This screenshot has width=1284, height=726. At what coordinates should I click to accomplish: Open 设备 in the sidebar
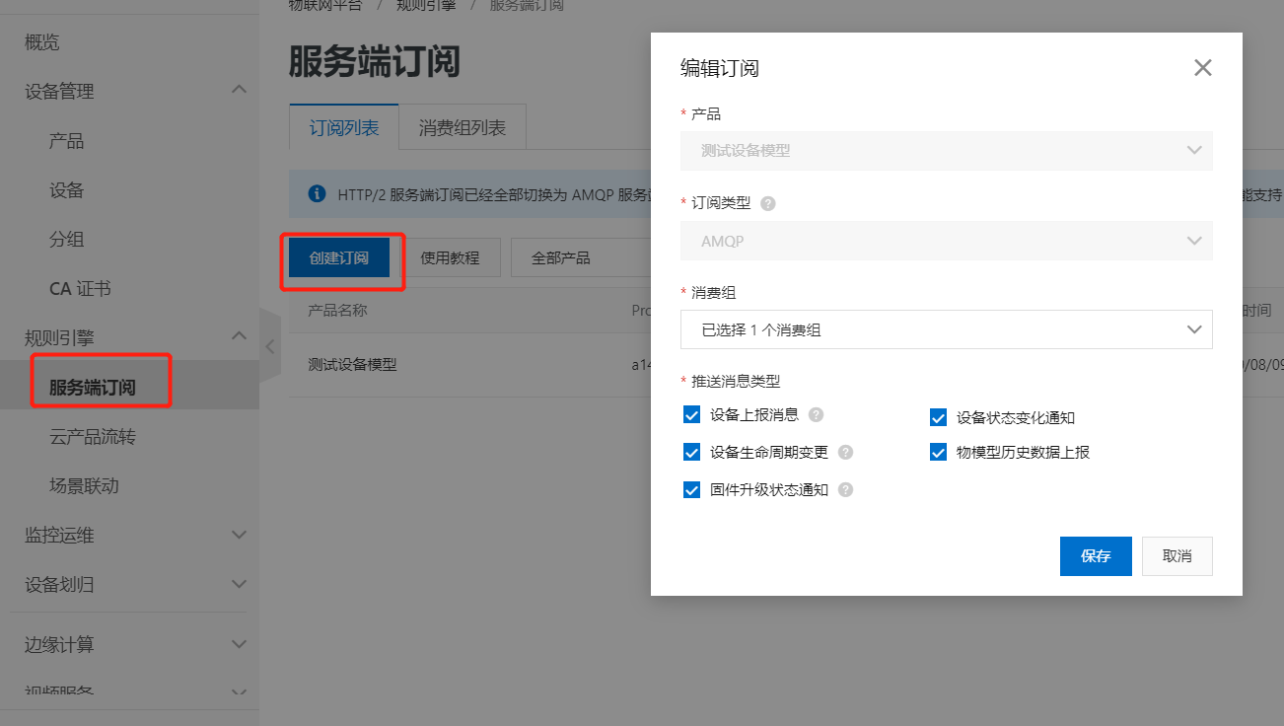66,190
